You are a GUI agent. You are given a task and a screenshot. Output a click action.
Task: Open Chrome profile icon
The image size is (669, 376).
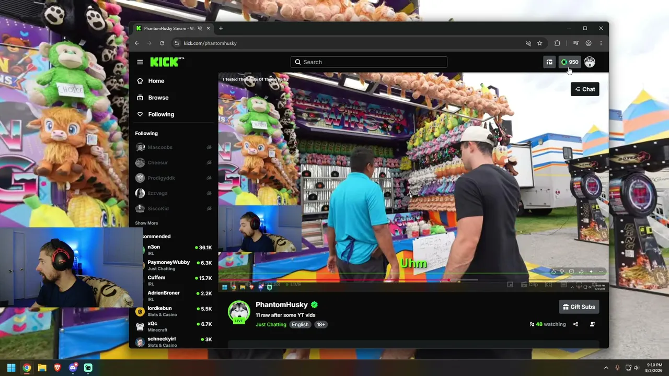pos(589,43)
